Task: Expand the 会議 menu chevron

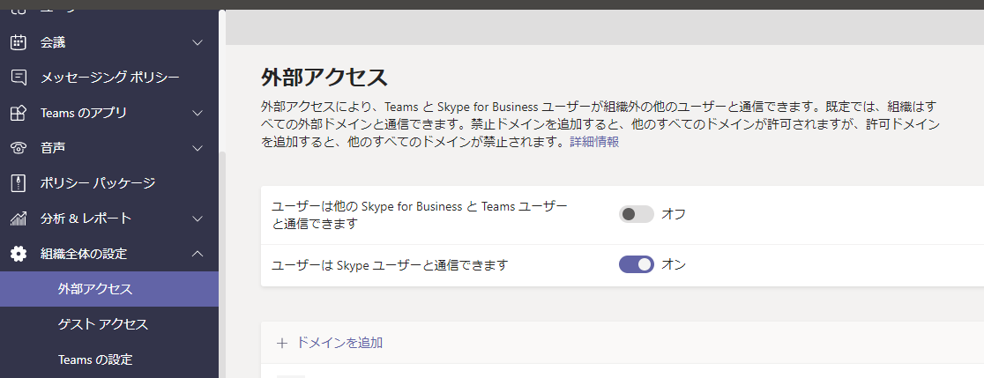Action: point(198,42)
